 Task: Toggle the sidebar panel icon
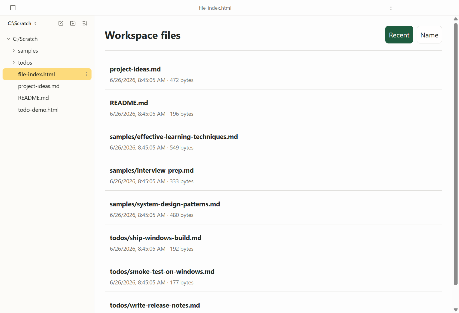(13, 8)
